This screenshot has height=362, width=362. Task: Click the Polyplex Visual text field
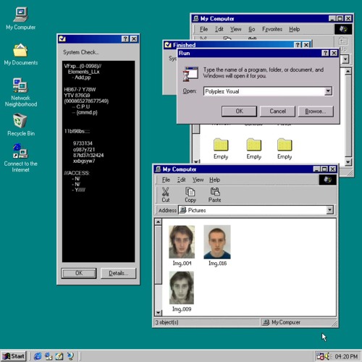tap(264, 91)
